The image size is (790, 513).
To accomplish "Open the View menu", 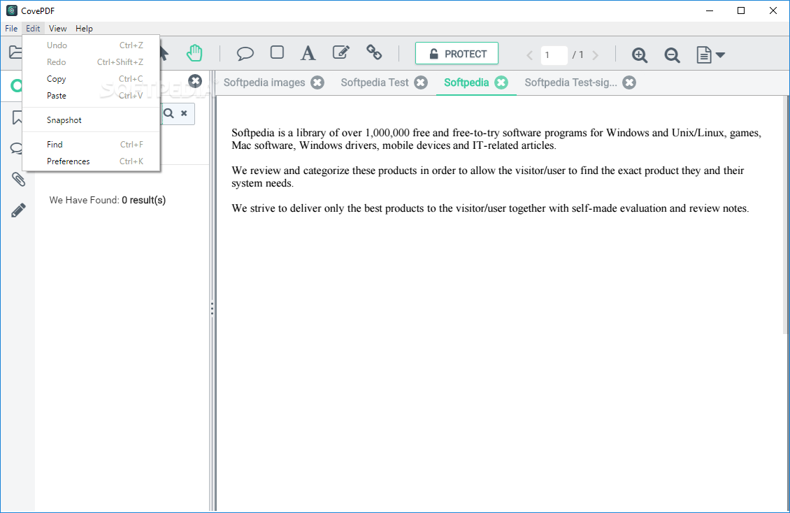I will (57, 29).
